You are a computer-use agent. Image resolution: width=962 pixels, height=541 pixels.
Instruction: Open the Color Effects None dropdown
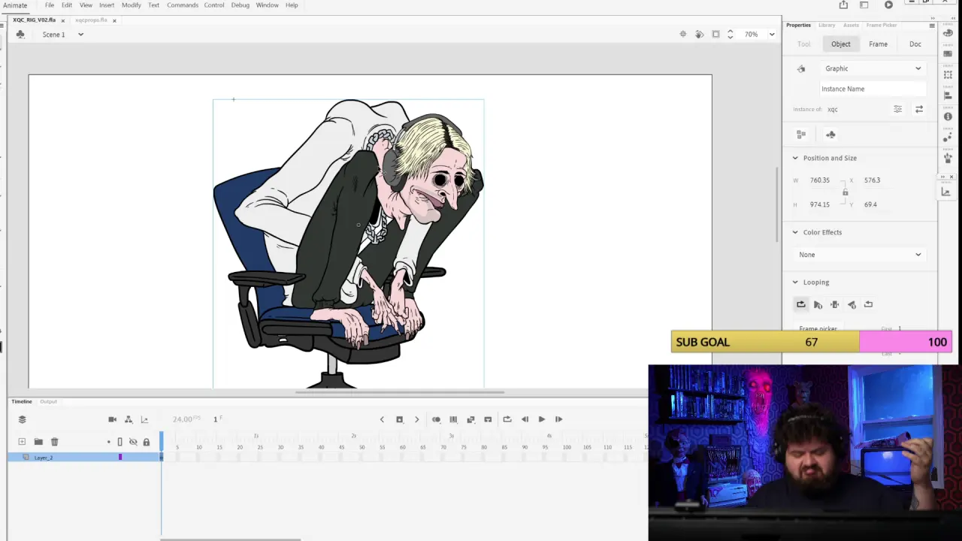point(861,255)
